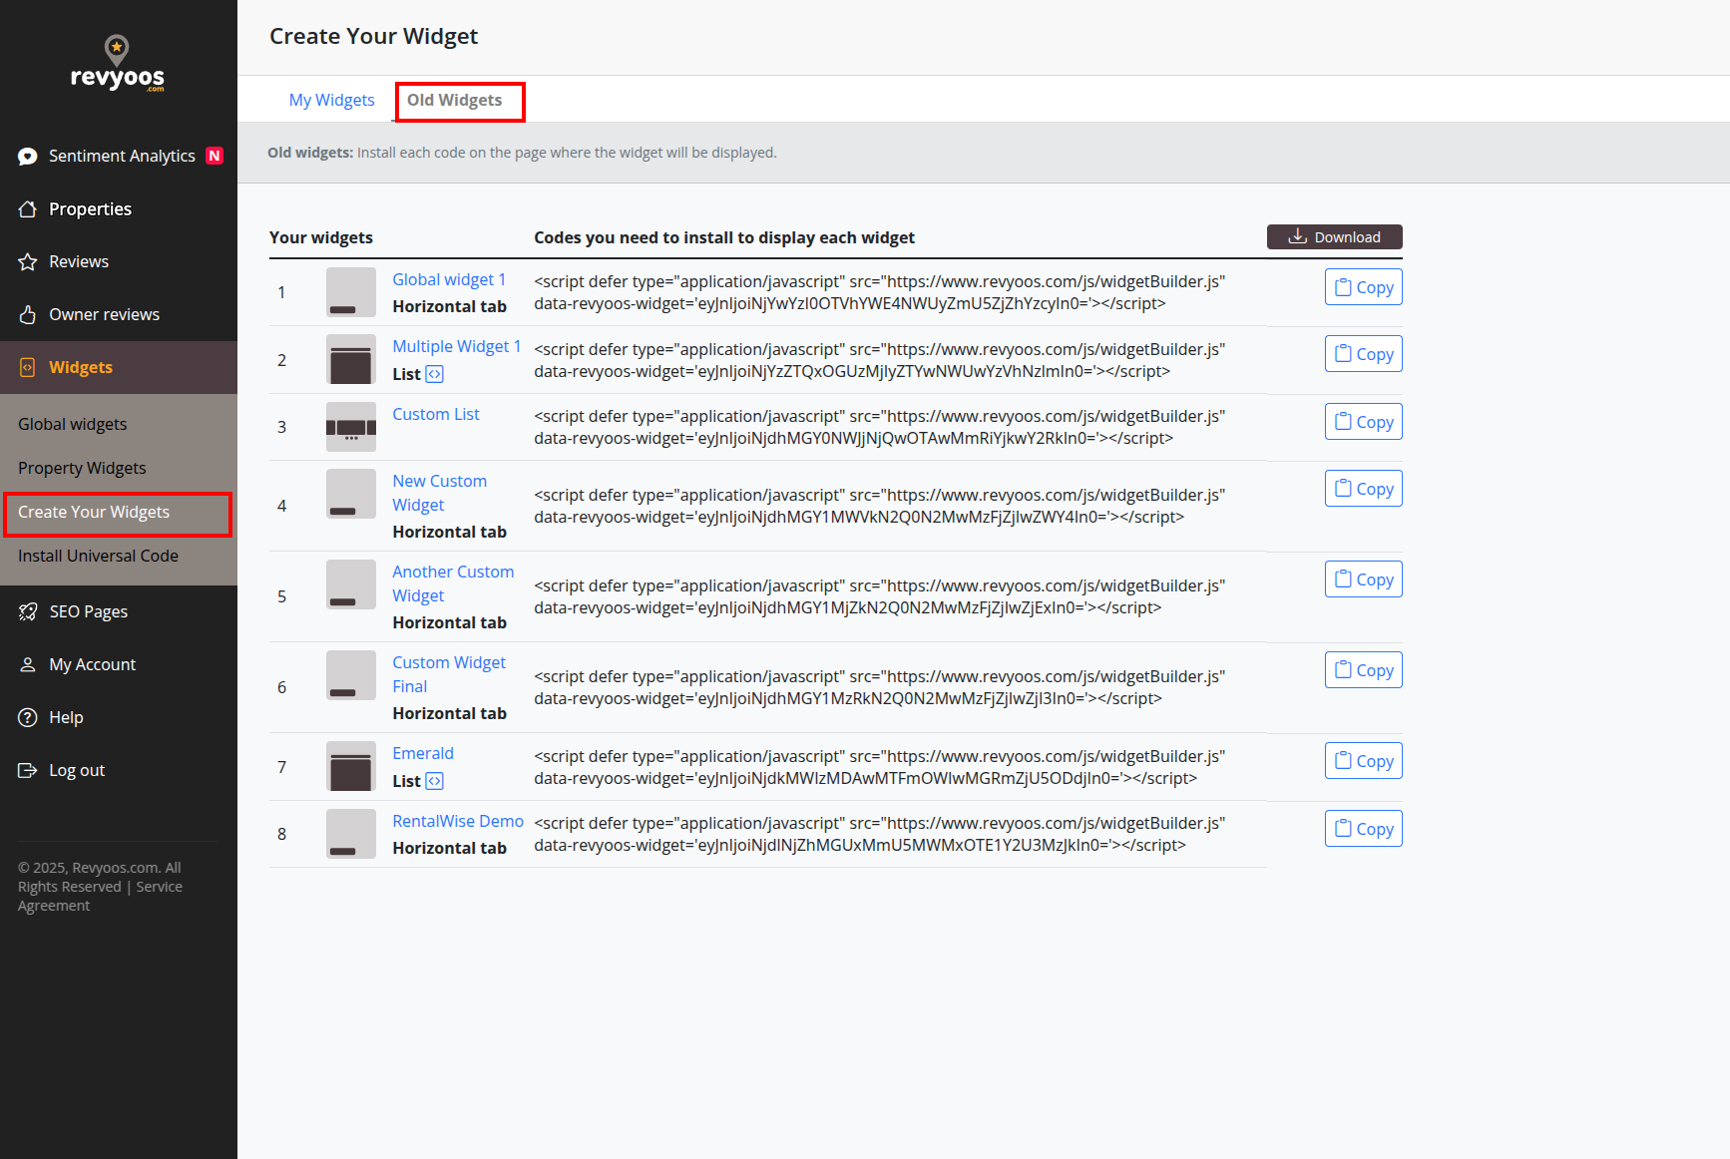
Task: Click the Emerald widget script code text
Action: pyautogui.click(x=880, y=767)
